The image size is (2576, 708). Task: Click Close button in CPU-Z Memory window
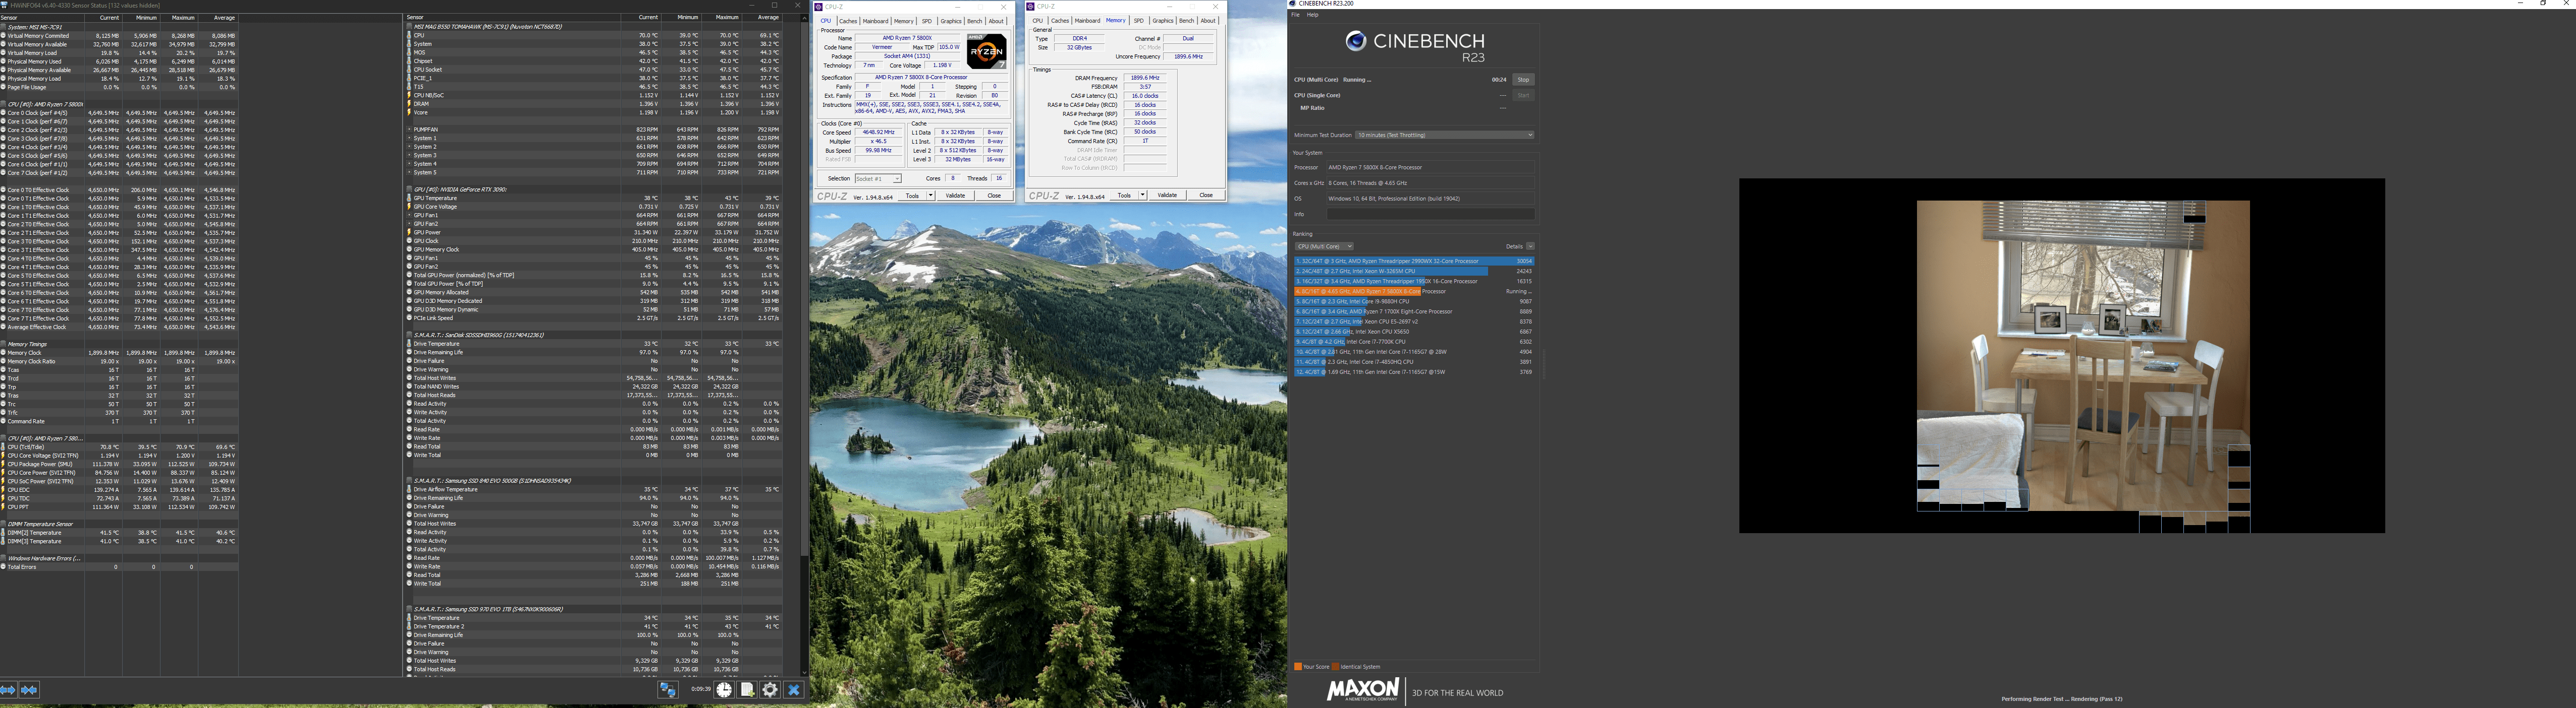click(x=1206, y=196)
